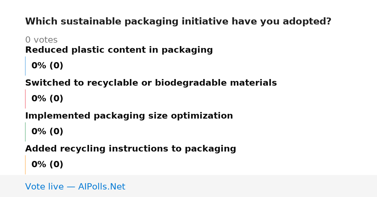
Task: Click the gray footer banner area
Action: point(188,186)
